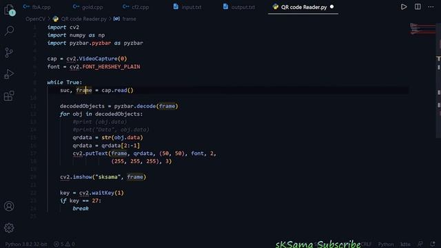
Task: Open Problems from errors and warnings count
Action: point(64,244)
